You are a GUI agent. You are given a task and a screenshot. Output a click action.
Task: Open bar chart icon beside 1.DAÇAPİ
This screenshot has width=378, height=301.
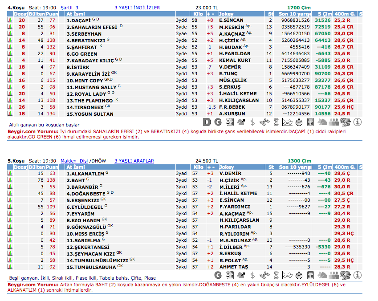10,20
